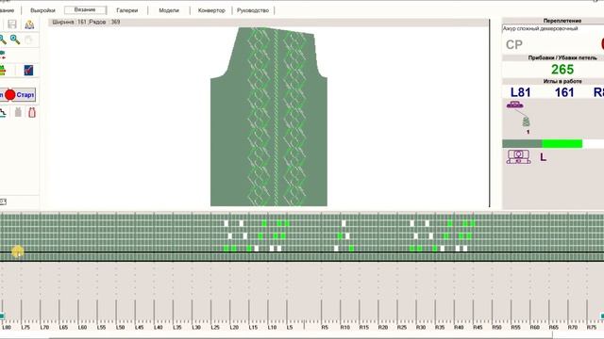Image resolution: width=604 pixels, height=339 pixels.
Task: Click the L50 needle ruler label
Action: [120, 328]
